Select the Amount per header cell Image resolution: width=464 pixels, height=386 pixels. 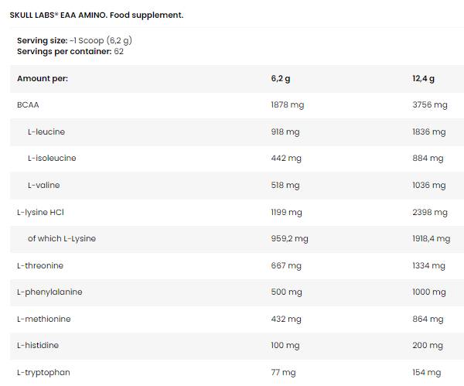pos(48,78)
